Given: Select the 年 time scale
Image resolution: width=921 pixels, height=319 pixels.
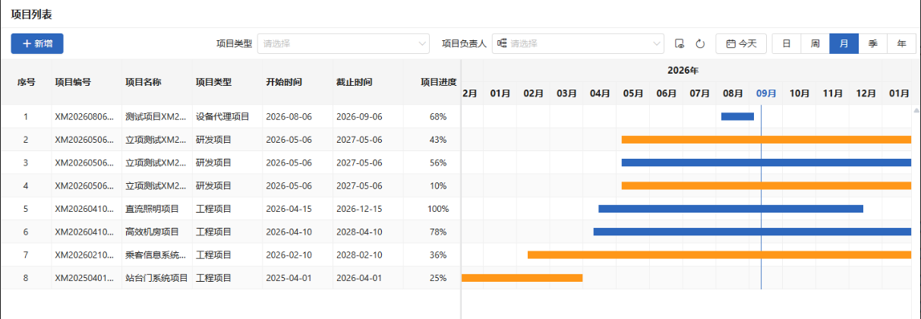Looking at the screenshot, I should tap(901, 44).
